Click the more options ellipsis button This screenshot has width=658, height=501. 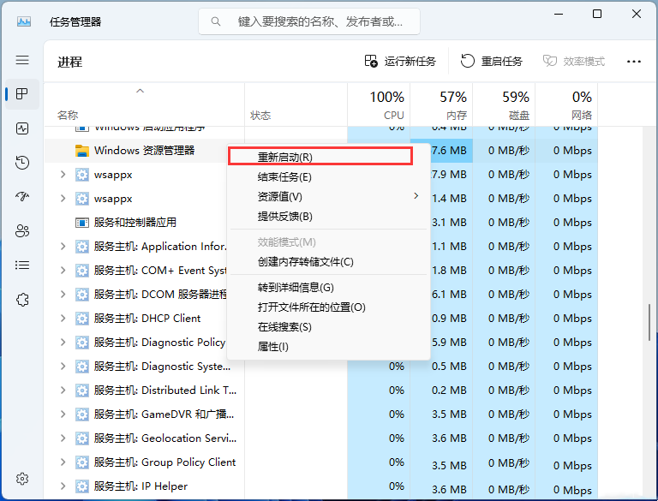(x=634, y=62)
